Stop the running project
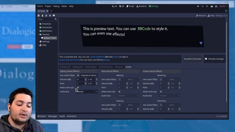 click(x=207, y=6)
